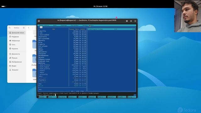Click the F4 Правка function key button
Screen dimensions: 201x113
point(72,97)
